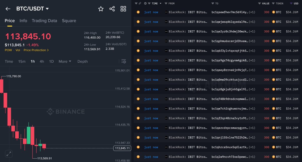Click BTC token icon in bc1qz8gkju0jnh5gel9l row
Viewport: 302px width, 162px height.
(274, 89)
